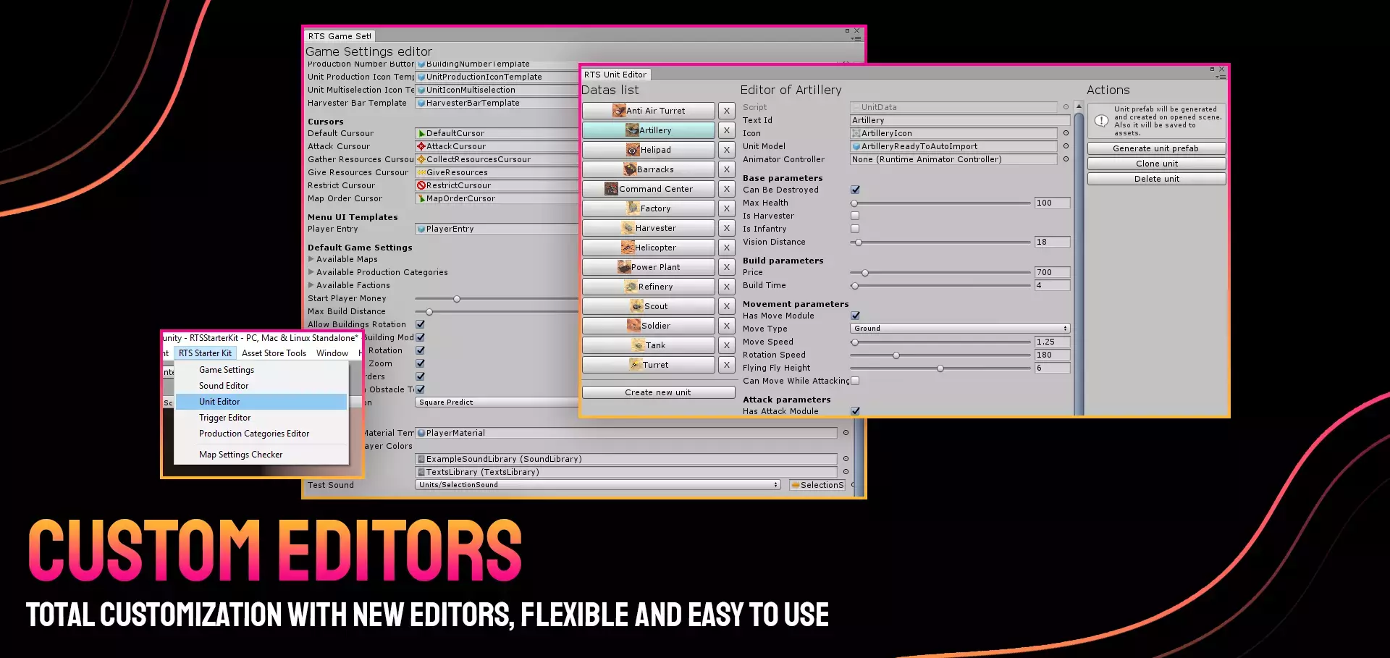The width and height of the screenshot is (1390, 658).
Task: Open object picker for Unit Model field
Action: pyautogui.click(x=1066, y=146)
